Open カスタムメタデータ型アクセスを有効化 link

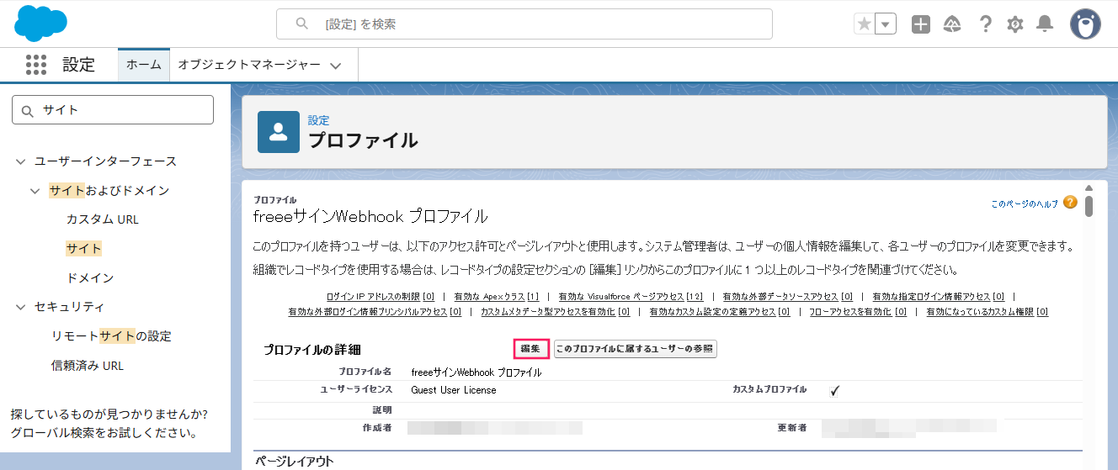[556, 312]
